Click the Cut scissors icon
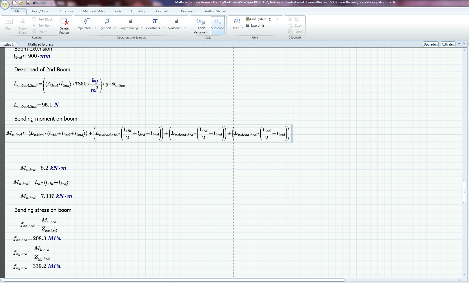469x283 pixels. click(x=290, y=19)
